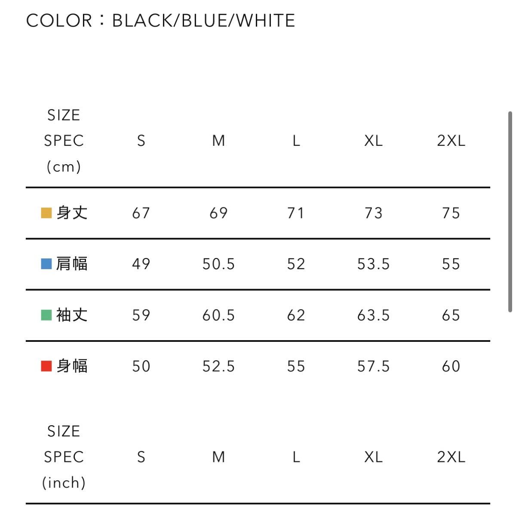Click the 肩幅 row label

tap(72, 264)
